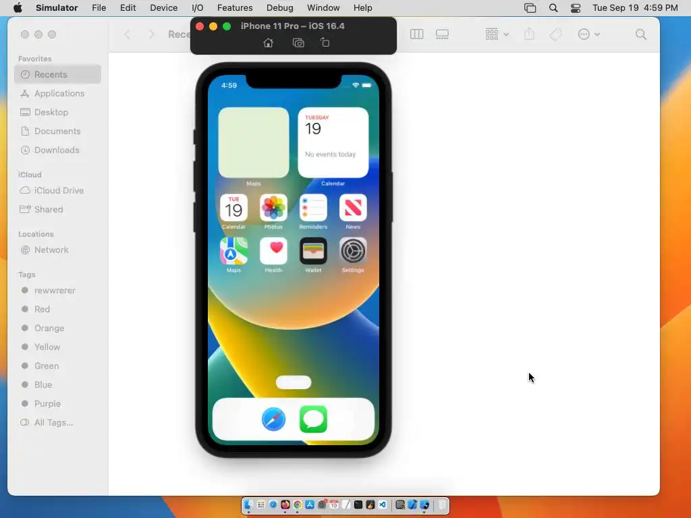This screenshot has width=691, height=518.
Task: Select the rewwrerer tag
Action: pos(58,290)
